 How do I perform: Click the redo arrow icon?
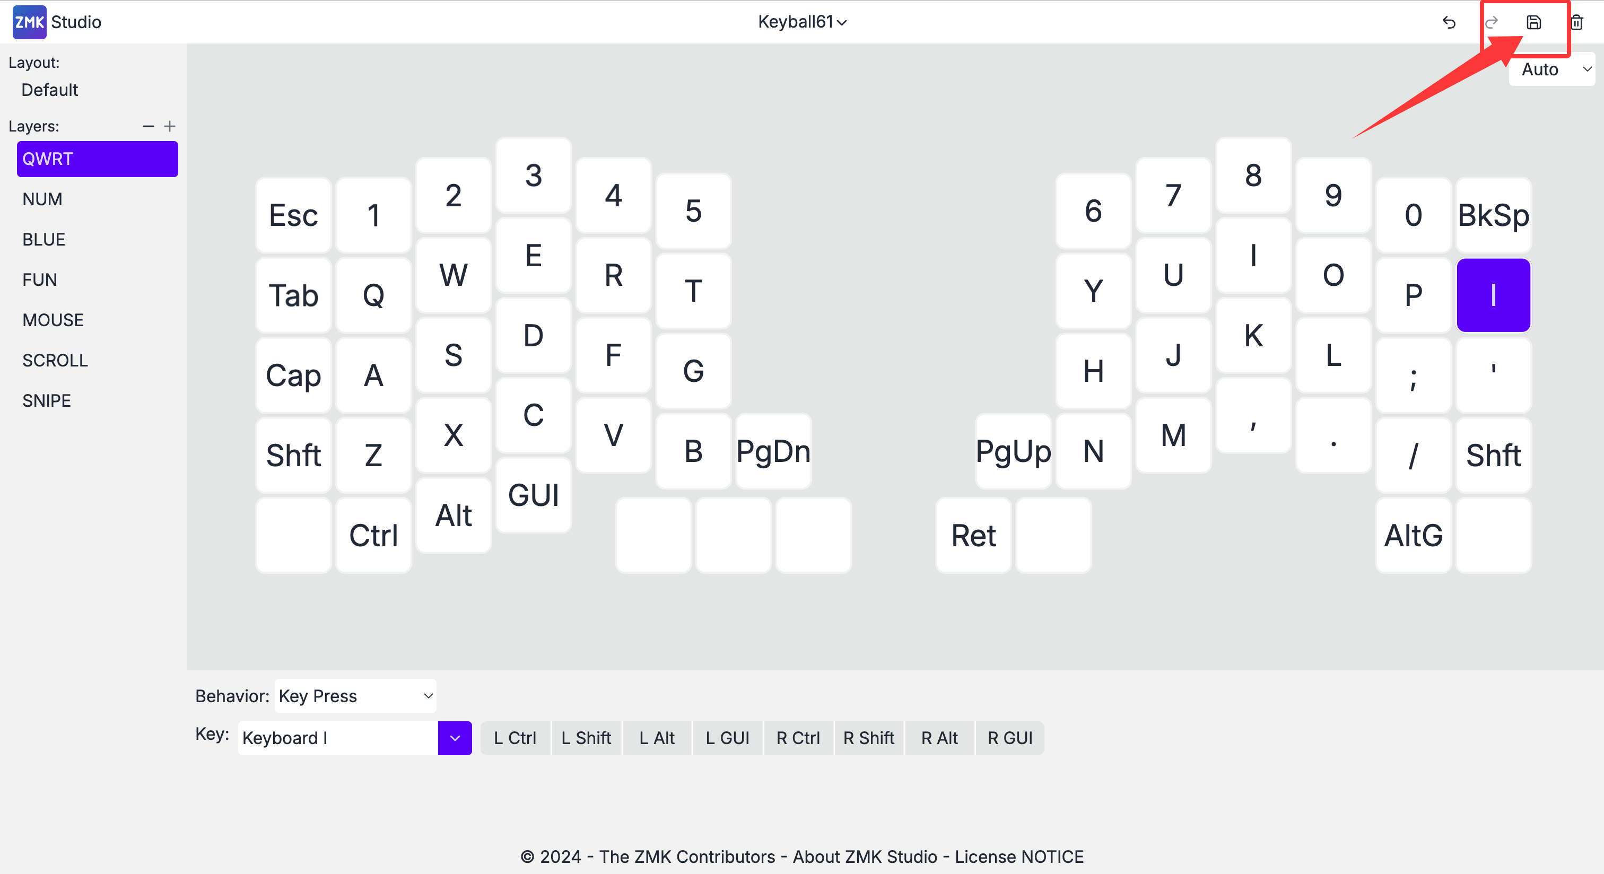pos(1492,22)
